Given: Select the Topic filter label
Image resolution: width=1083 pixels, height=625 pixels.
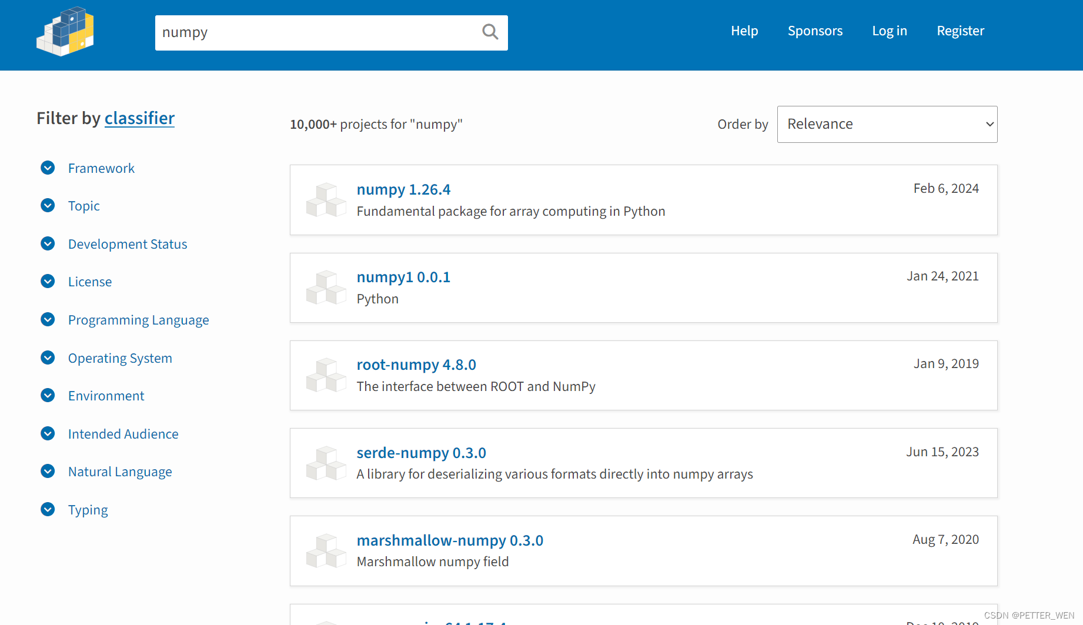Looking at the screenshot, I should [x=84, y=206].
